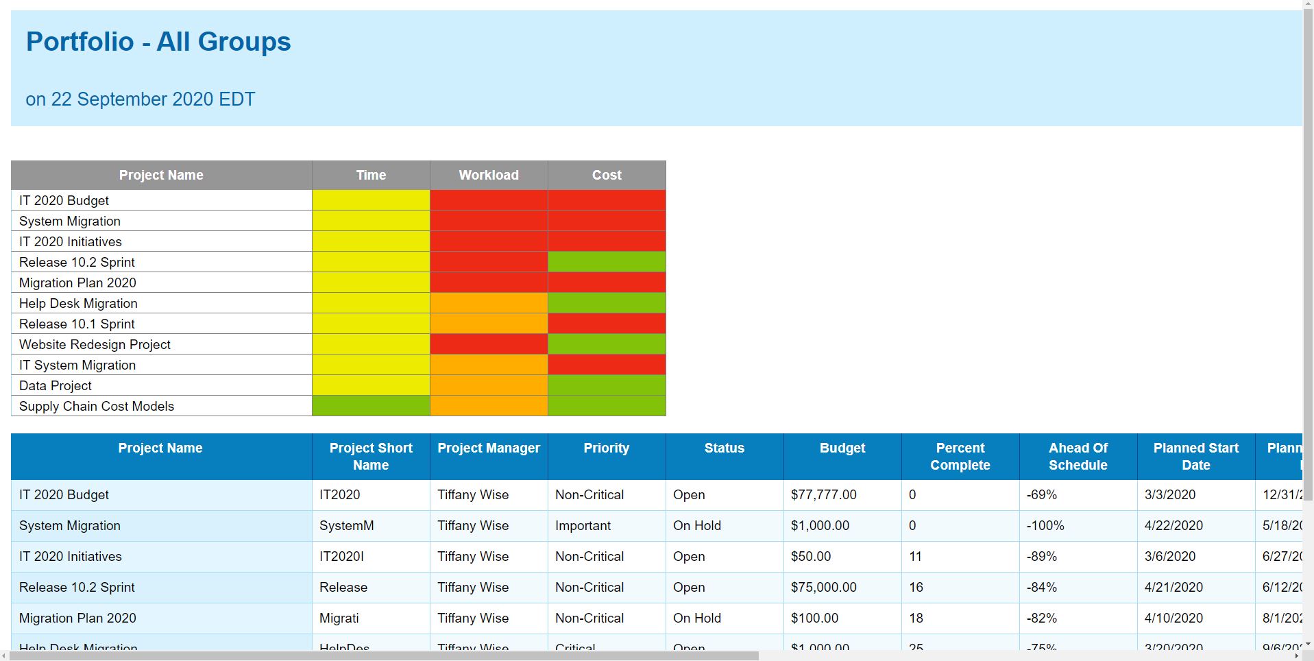This screenshot has height=661, width=1314.
Task: Click the Project Manager column header
Action: (x=489, y=457)
